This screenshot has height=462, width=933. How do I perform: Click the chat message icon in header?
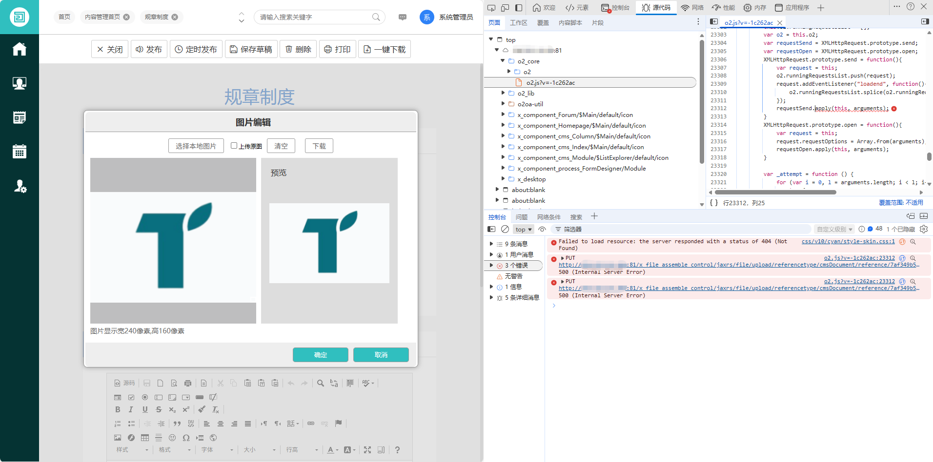403,17
